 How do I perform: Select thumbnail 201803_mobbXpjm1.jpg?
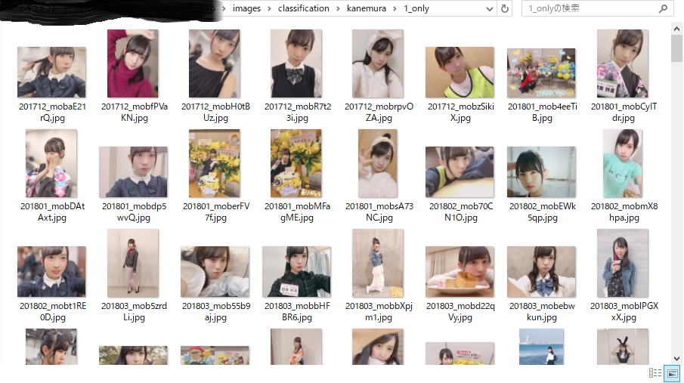378,263
